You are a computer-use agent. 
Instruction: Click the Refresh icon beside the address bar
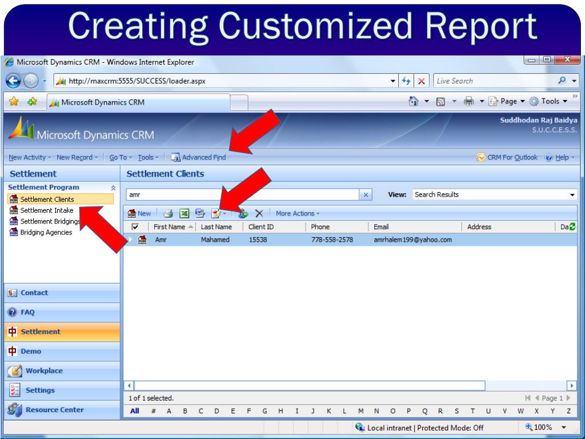click(406, 81)
